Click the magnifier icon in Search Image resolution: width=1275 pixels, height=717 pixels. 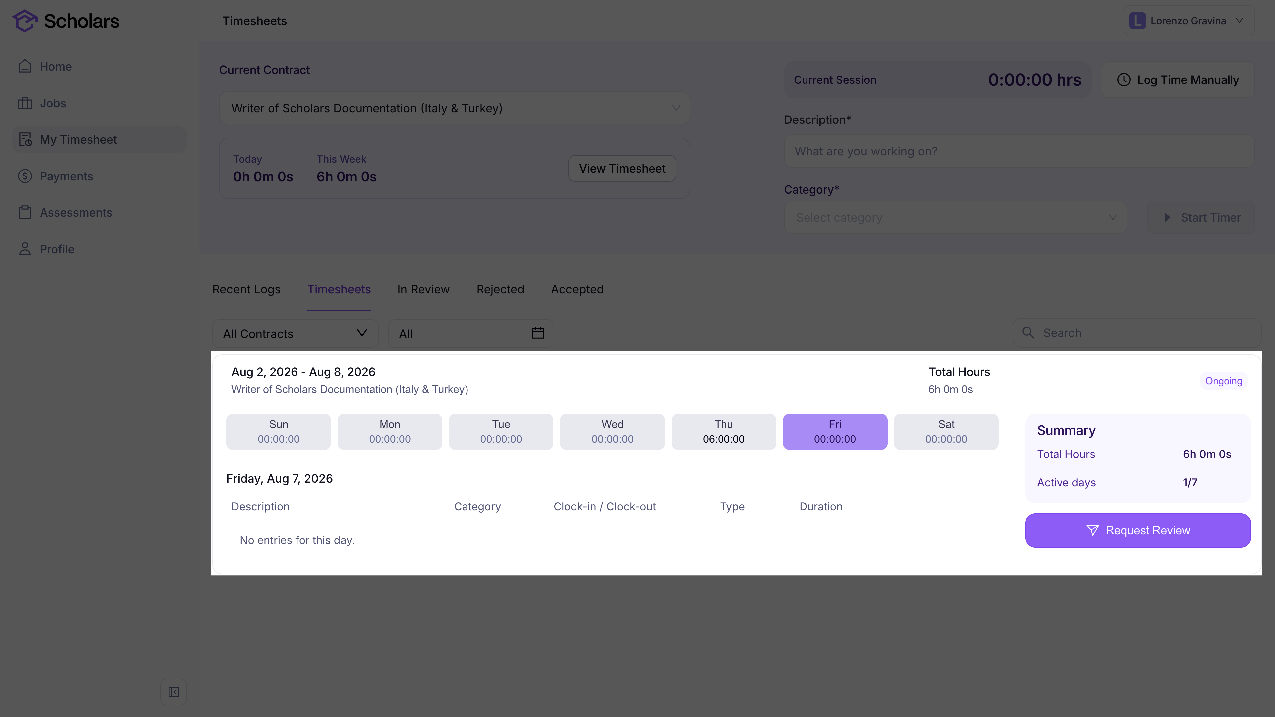coord(1028,333)
